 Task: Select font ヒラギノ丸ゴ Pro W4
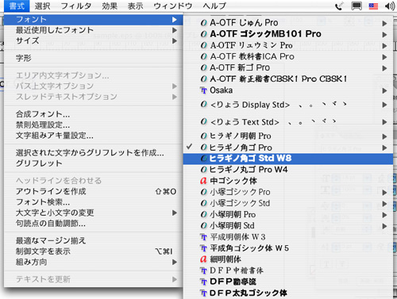tap(288, 170)
